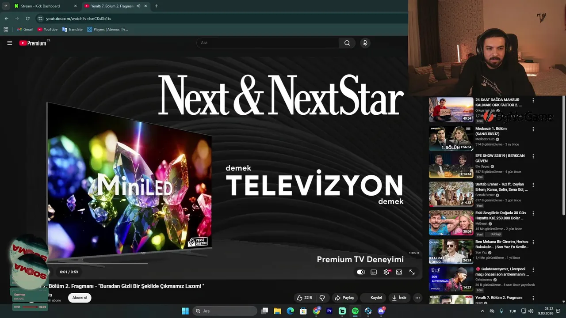Screen dimensions: 566x318
Task: Open options for Son Yaz video
Action: point(533,242)
